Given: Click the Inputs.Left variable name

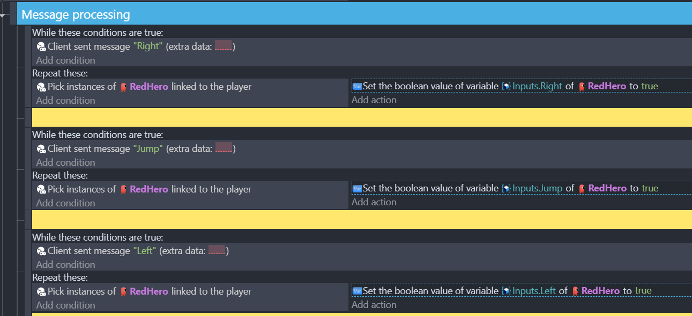Looking at the screenshot, I should pyautogui.click(x=534, y=291).
